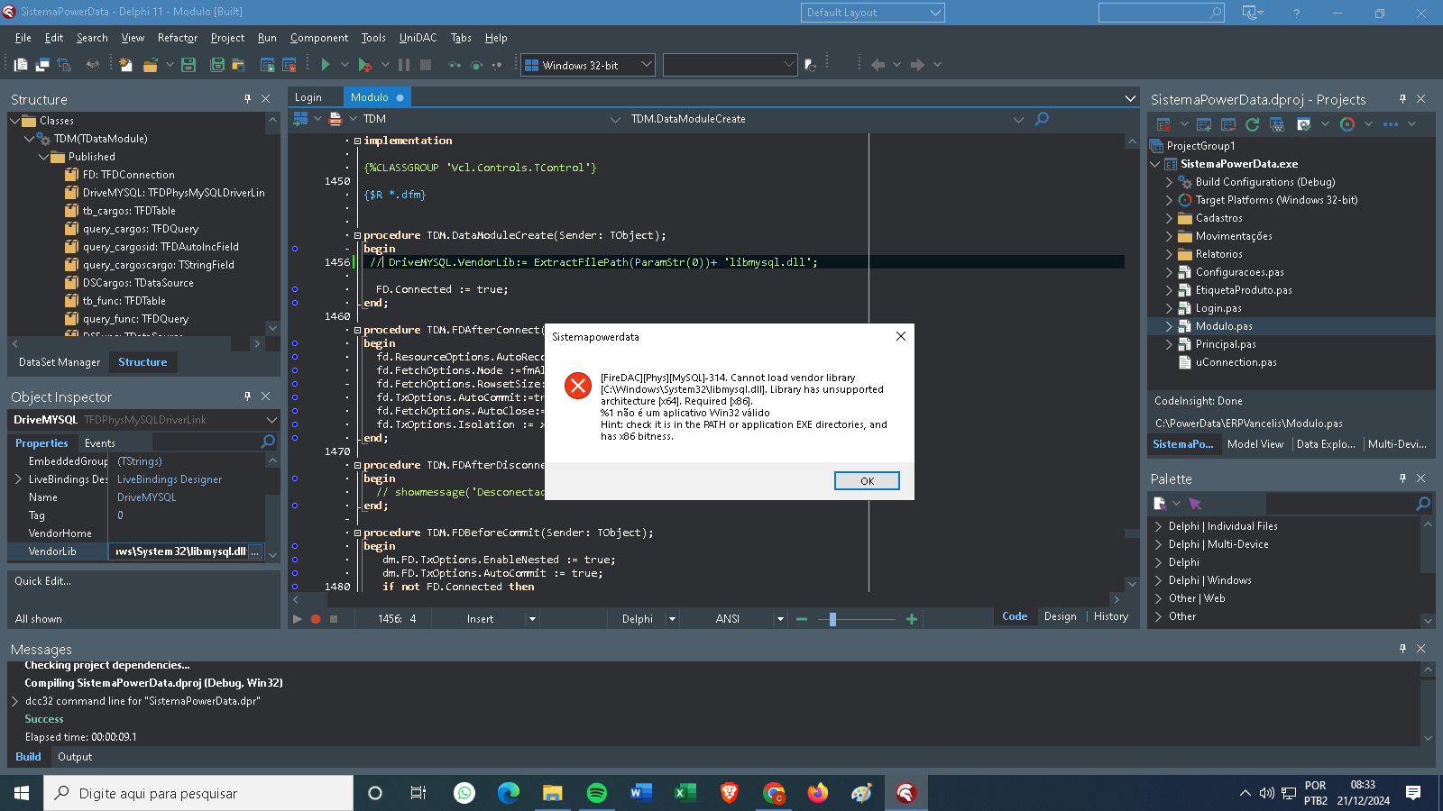Pin the Structure panel
Image resolution: width=1443 pixels, height=811 pixels.
pos(247,99)
